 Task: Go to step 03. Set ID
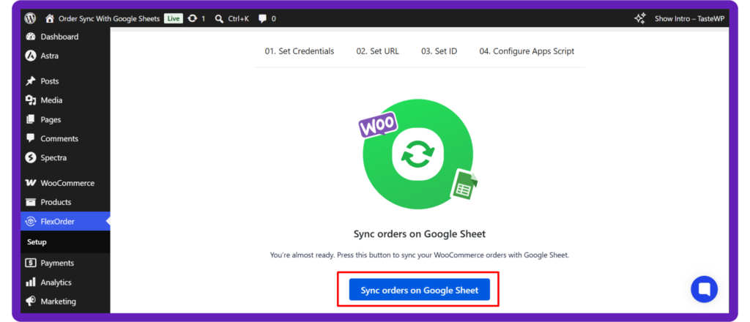[439, 51]
